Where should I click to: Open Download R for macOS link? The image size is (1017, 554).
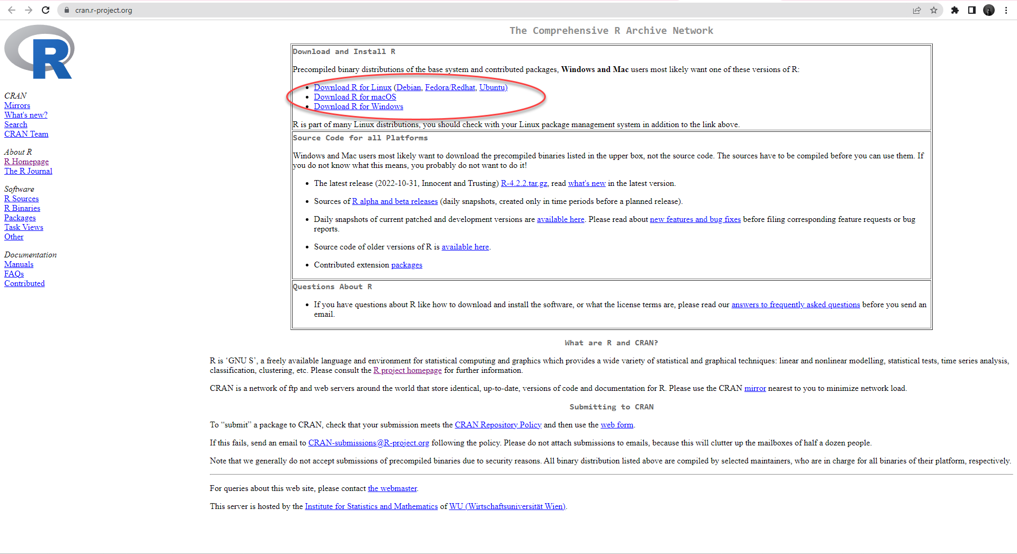coord(355,97)
